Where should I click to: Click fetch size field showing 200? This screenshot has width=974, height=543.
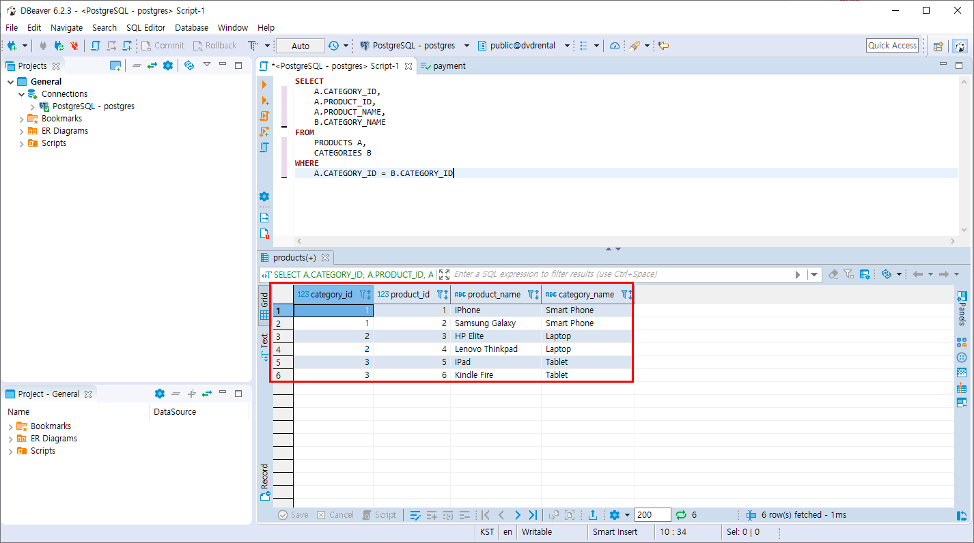click(652, 515)
